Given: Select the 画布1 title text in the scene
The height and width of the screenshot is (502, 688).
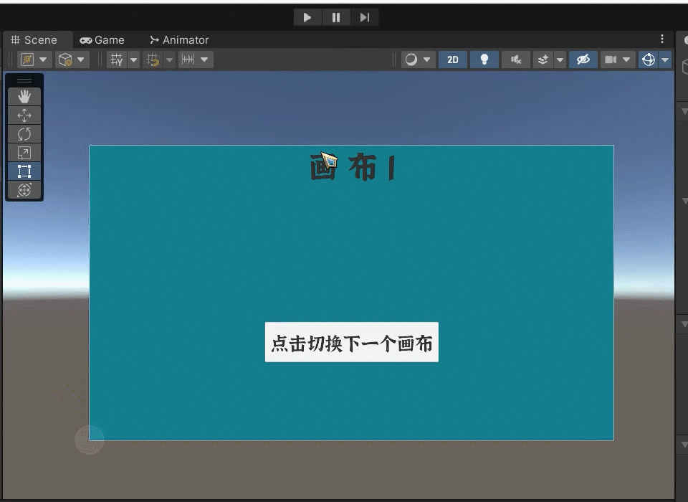Looking at the screenshot, I should [x=353, y=167].
